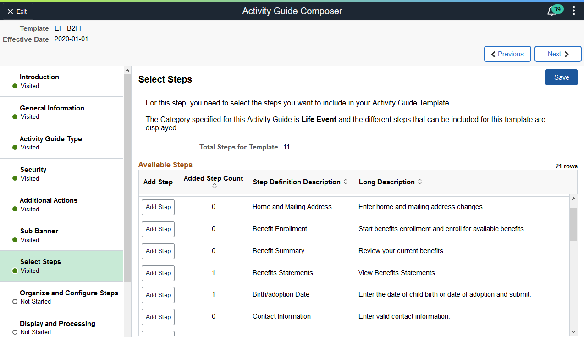Click Available Steps grid scroll up arrow
The width and height of the screenshot is (584, 337).
574,199
